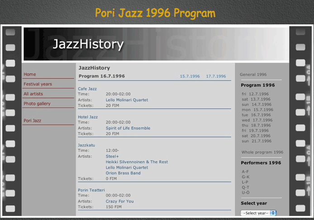This screenshot has height=220, width=314.
Task: Click the Pori Jazz 1996 Program title
Action: pyautogui.click(x=155, y=13)
